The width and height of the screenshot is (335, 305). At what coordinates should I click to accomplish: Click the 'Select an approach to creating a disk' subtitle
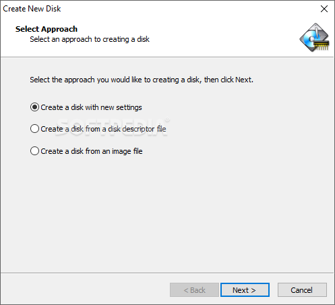coord(90,39)
